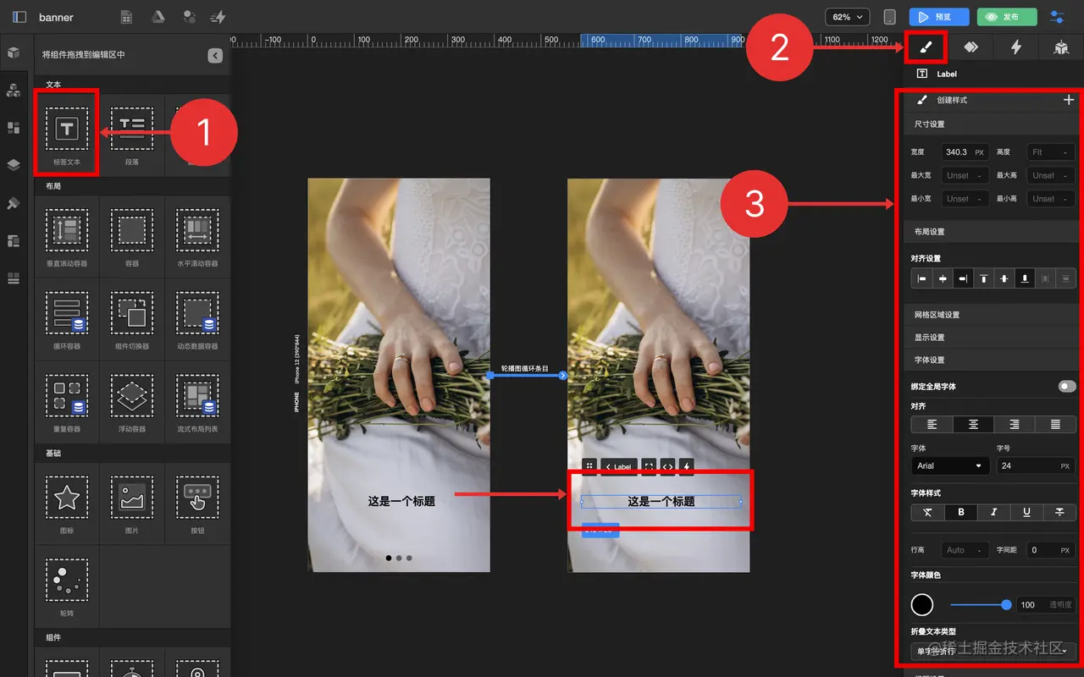
Task: Pick the 垂直滚动容器 vertical scroll container
Action: click(67, 236)
